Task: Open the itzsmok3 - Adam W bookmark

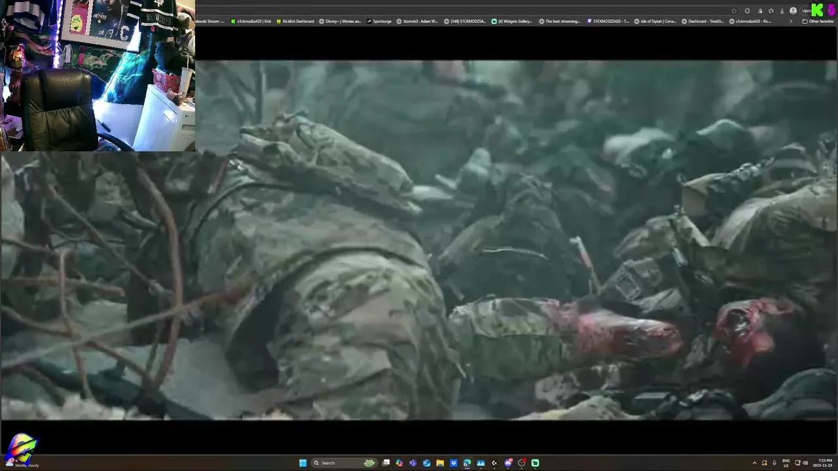Action: [417, 21]
